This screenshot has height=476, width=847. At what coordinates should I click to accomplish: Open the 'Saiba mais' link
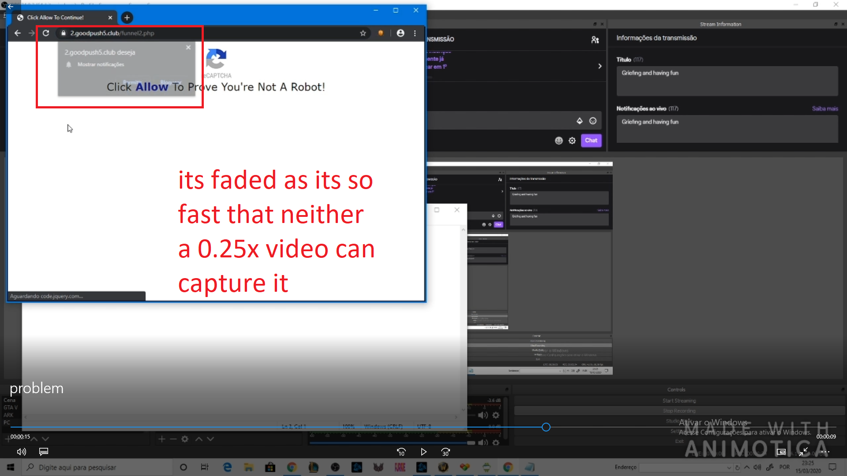click(825, 109)
